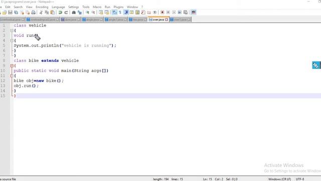
Task: Toggle the red Record Macro button
Action: pos(163,13)
